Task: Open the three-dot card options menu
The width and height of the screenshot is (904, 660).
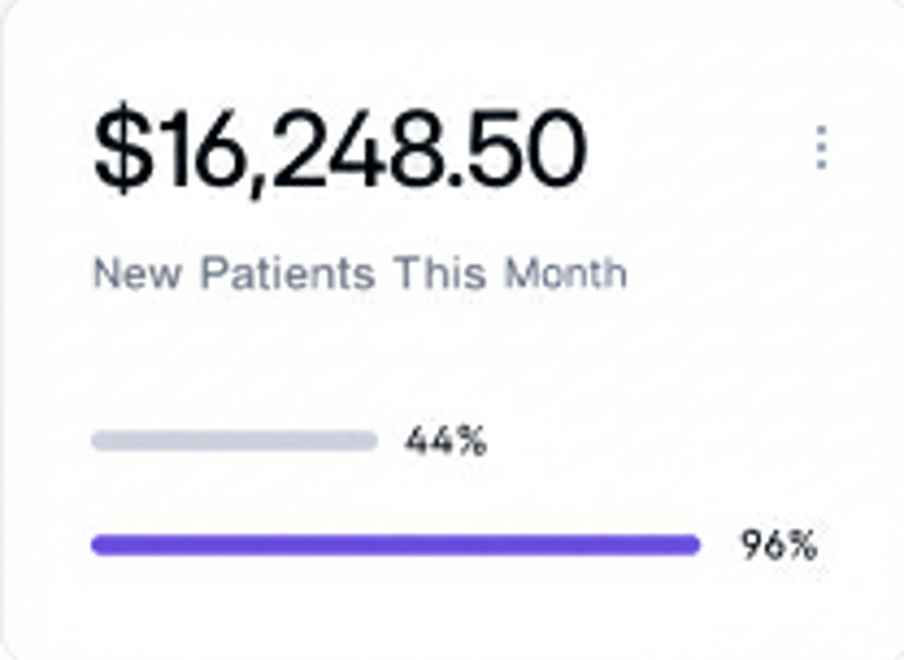Action: [x=821, y=147]
